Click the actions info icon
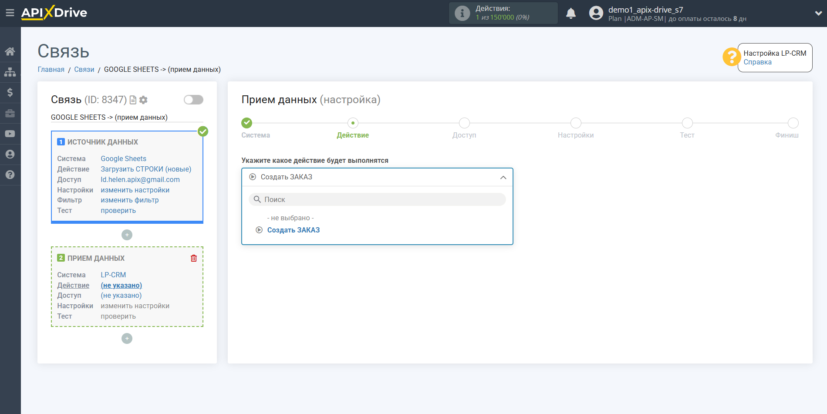827x414 pixels. 462,13
